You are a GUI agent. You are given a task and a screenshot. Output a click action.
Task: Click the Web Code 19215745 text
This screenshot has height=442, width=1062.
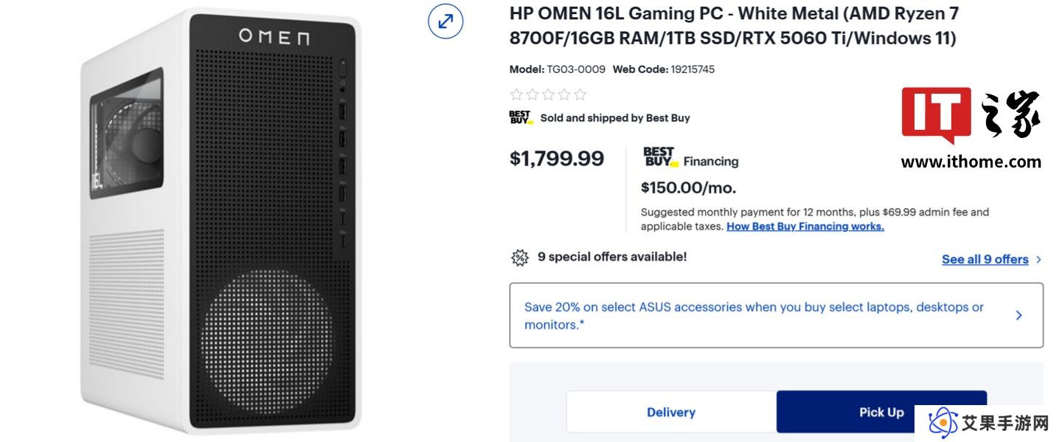[x=663, y=69]
